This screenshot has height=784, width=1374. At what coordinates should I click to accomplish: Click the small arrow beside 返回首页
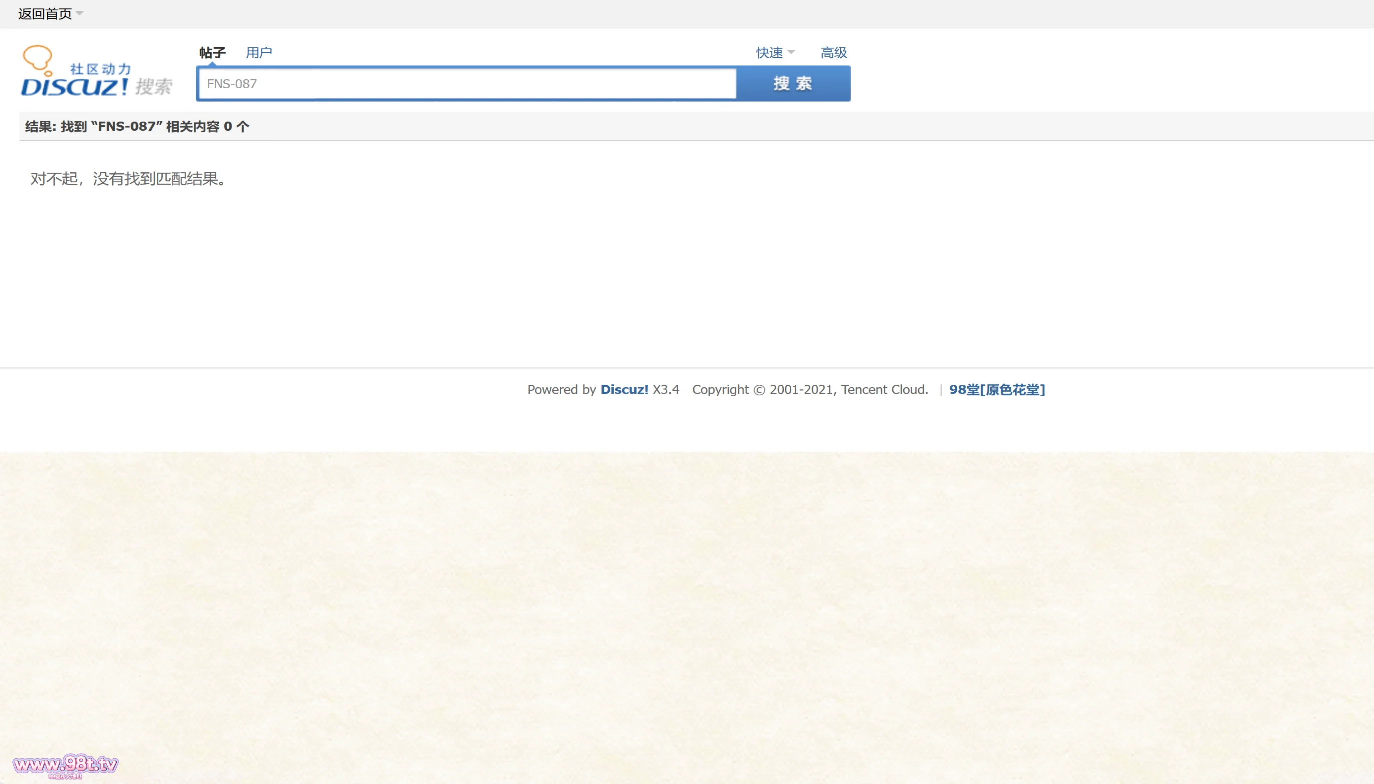80,13
